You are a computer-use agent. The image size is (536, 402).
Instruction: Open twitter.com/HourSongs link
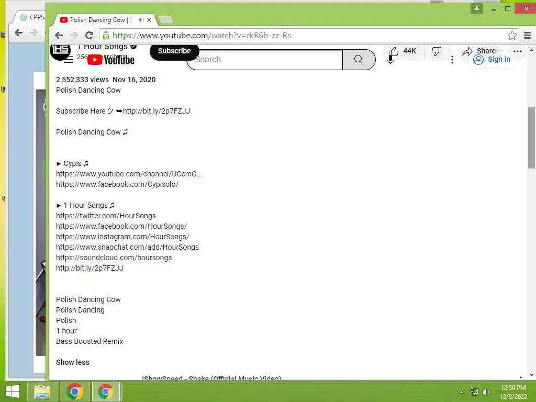tap(106, 216)
